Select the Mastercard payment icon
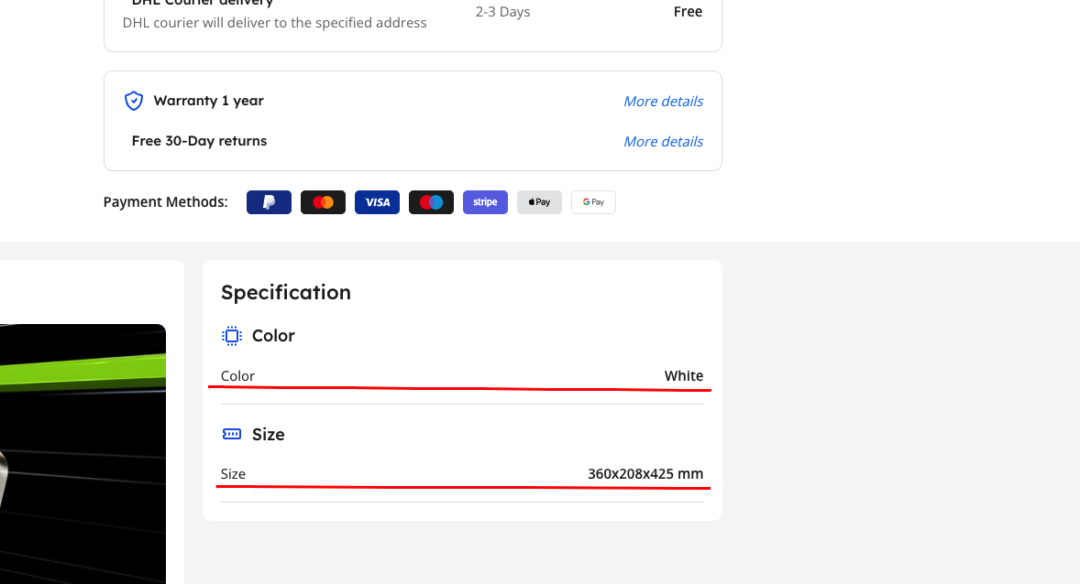 click(x=323, y=202)
